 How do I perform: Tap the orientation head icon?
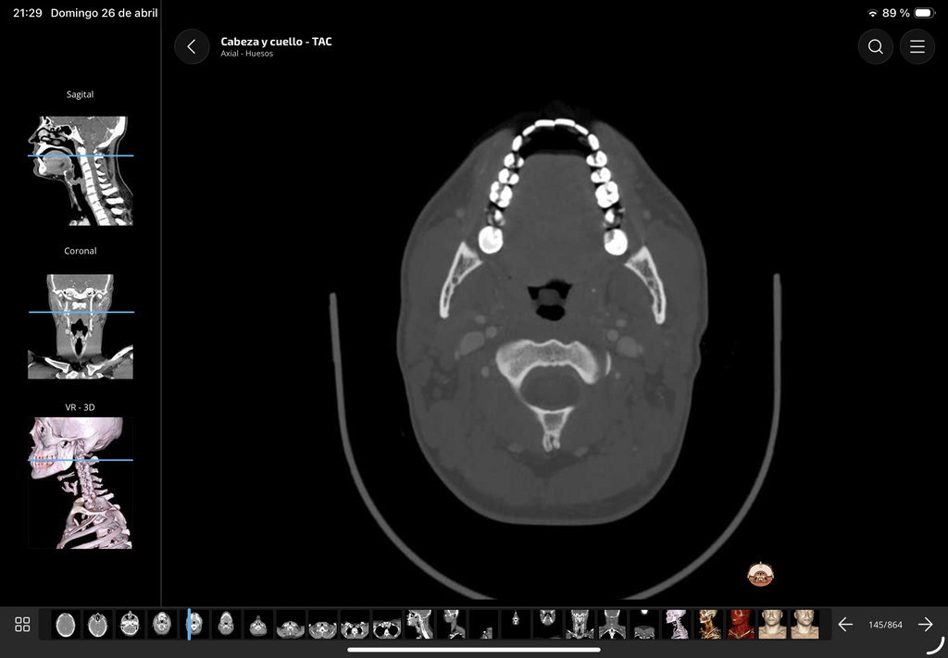coord(761,575)
